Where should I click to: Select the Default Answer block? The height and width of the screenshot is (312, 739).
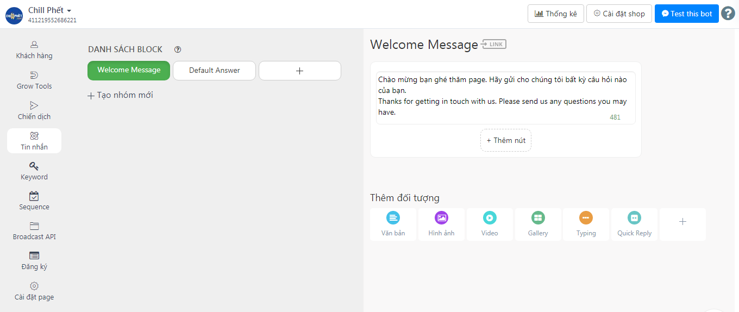coord(214,71)
